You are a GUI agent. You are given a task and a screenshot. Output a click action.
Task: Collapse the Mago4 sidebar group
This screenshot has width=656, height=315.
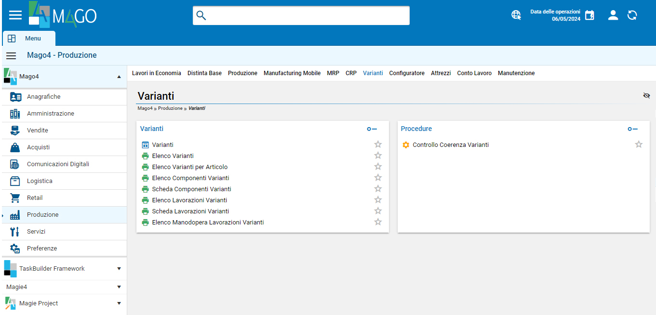pyautogui.click(x=119, y=77)
